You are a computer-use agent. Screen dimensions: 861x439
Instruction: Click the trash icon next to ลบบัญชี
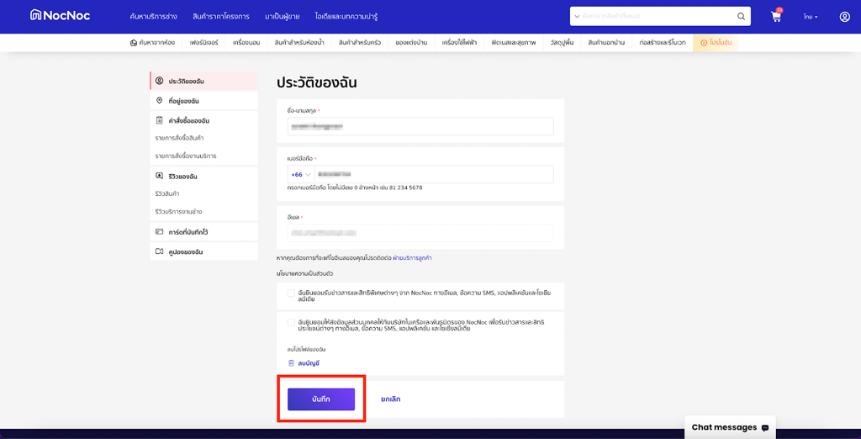click(291, 363)
